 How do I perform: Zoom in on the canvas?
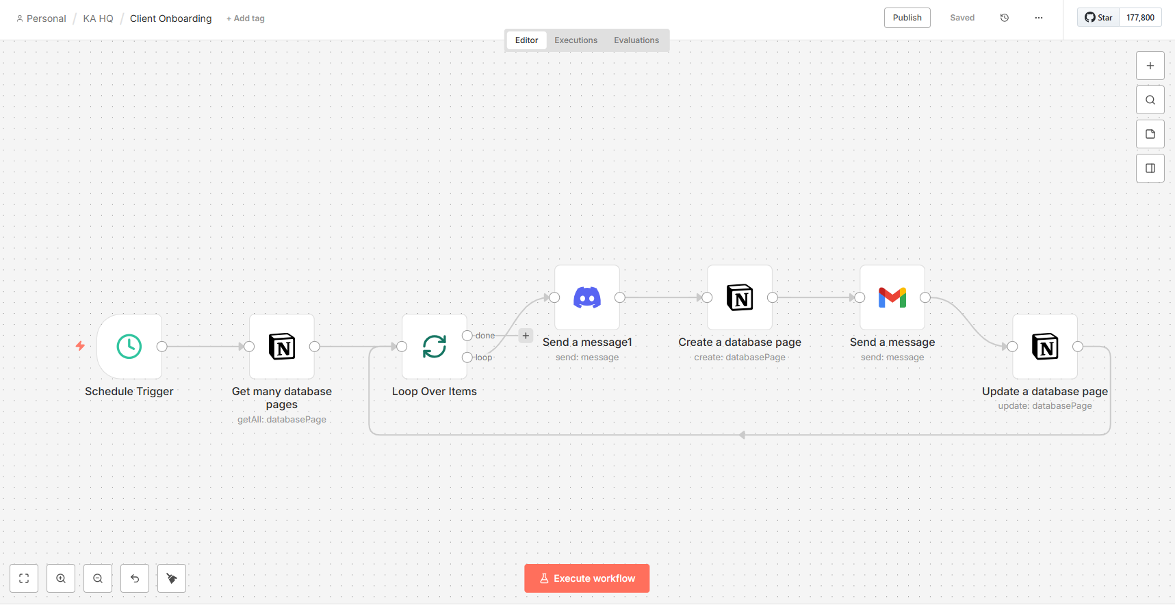pos(61,578)
